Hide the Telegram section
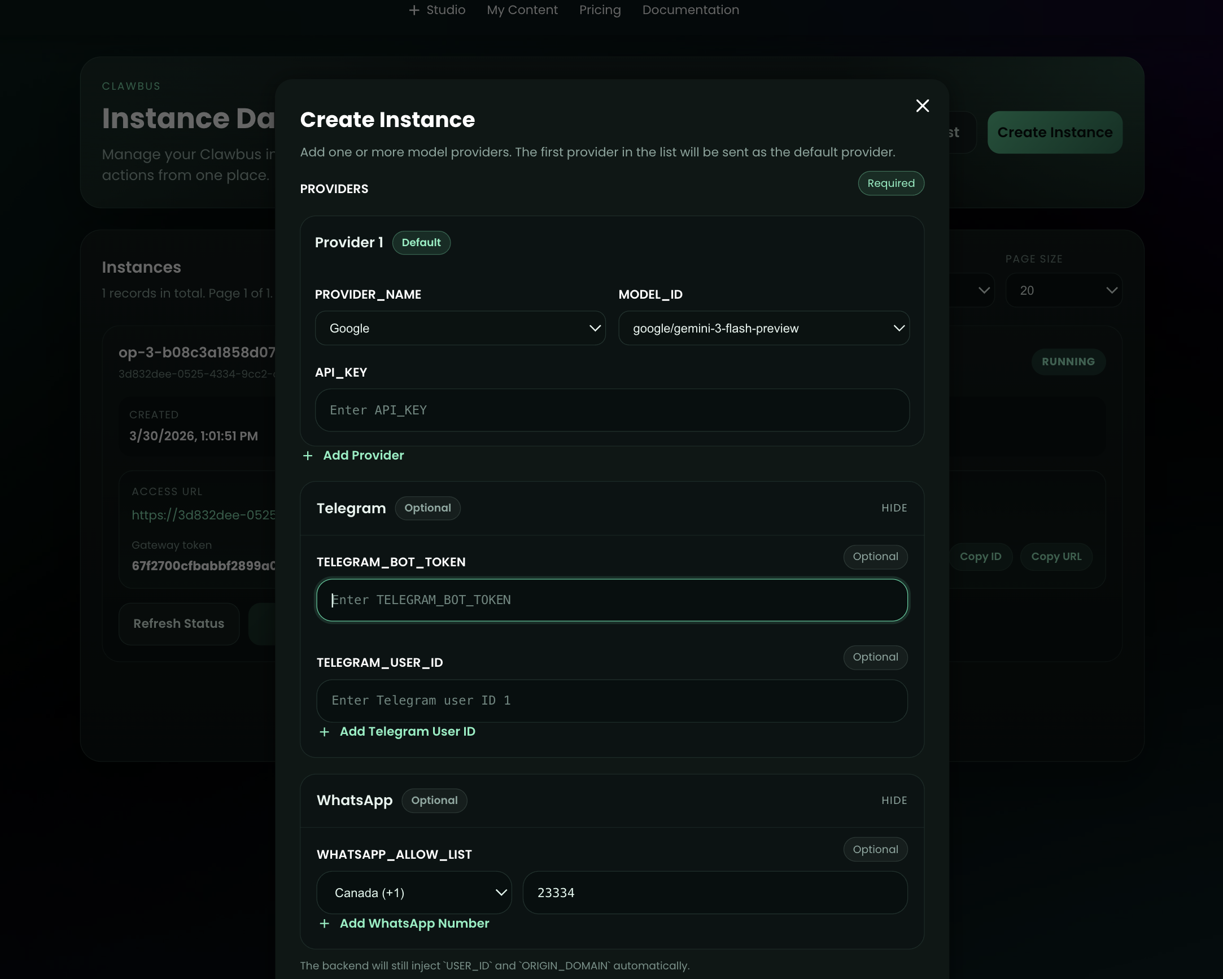1223x979 pixels. click(x=894, y=508)
